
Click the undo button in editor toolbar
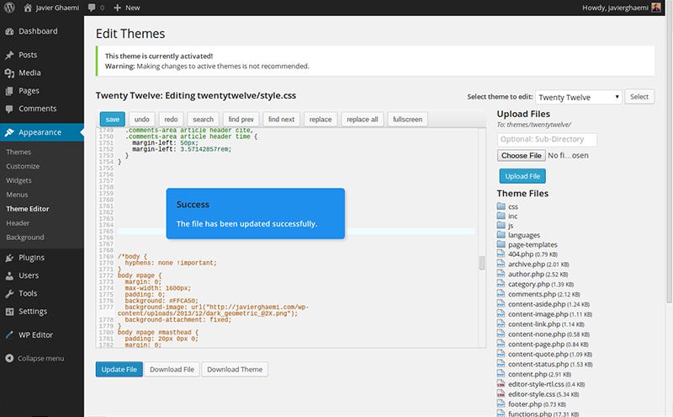tap(141, 119)
